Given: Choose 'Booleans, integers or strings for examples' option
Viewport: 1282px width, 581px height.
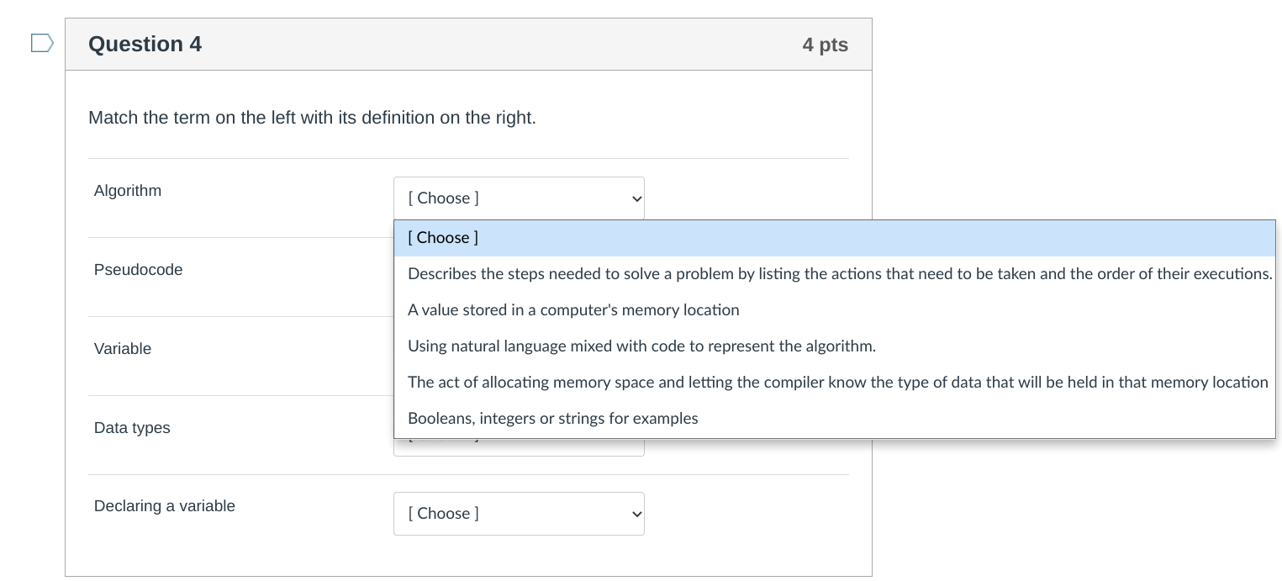Looking at the screenshot, I should click(834, 419).
